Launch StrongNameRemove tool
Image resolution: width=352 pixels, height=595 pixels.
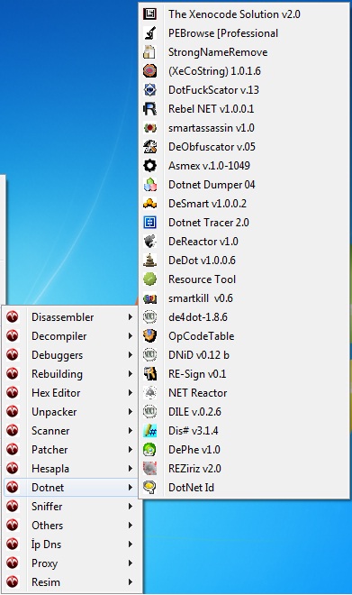[244, 52]
